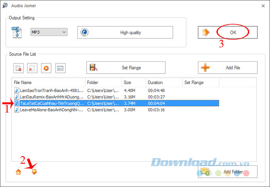
Task: Click the 3.16M size cell
Action: tap(130, 97)
